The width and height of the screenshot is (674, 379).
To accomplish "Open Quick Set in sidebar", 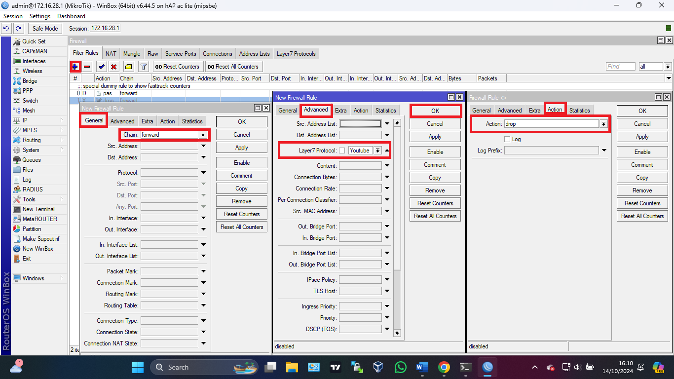I will (34, 41).
